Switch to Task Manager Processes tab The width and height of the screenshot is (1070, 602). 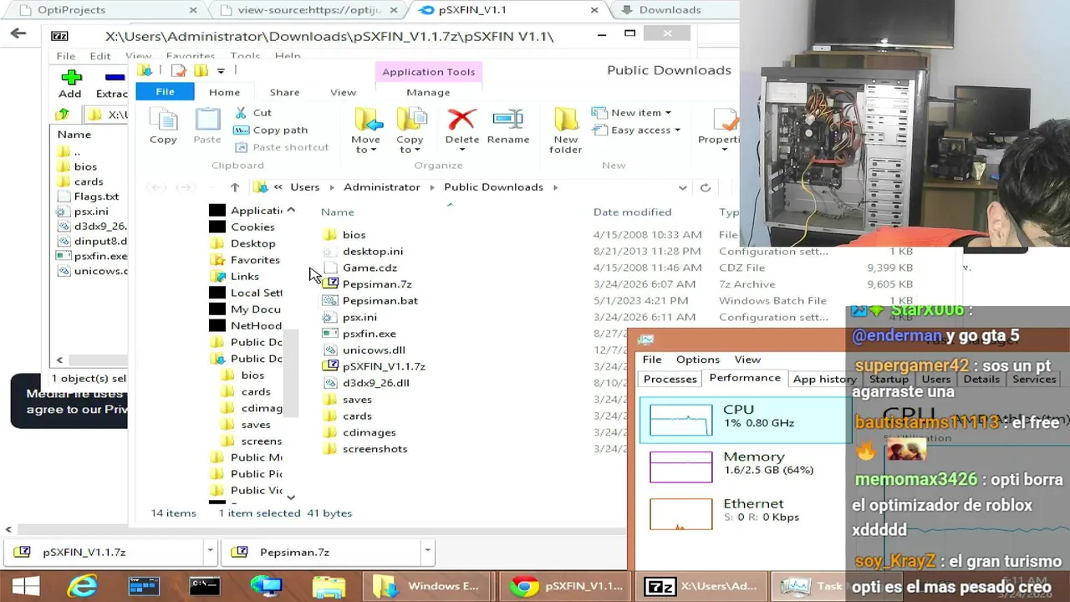click(x=670, y=379)
